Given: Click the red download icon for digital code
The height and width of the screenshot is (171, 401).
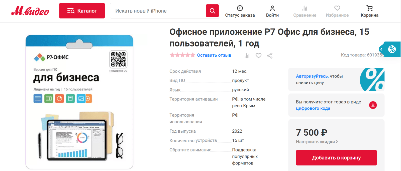Looking at the screenshot, I should 373,105.
